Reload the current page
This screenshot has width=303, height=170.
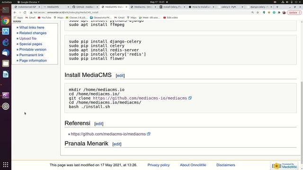(x=25, y=12)
